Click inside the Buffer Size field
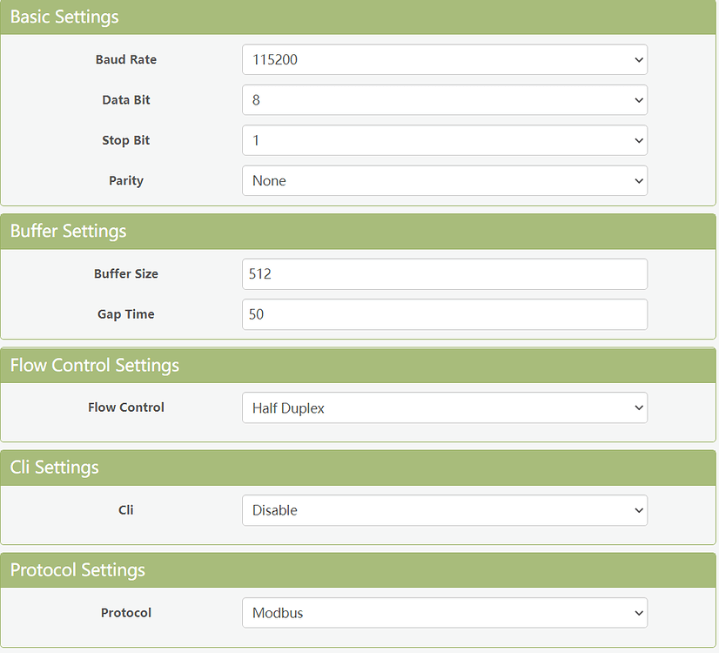Screen dimensions: 719x653 tap(444, 273)
